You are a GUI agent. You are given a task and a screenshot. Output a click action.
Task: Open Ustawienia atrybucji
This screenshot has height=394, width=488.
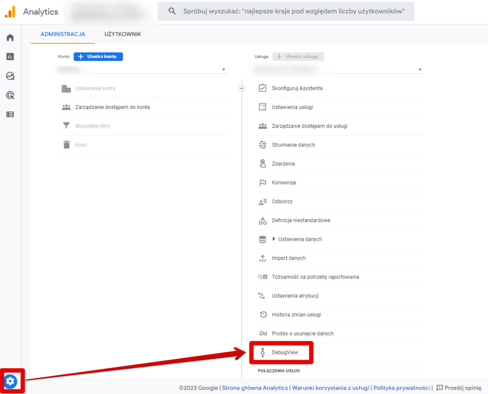click(339, 295)
